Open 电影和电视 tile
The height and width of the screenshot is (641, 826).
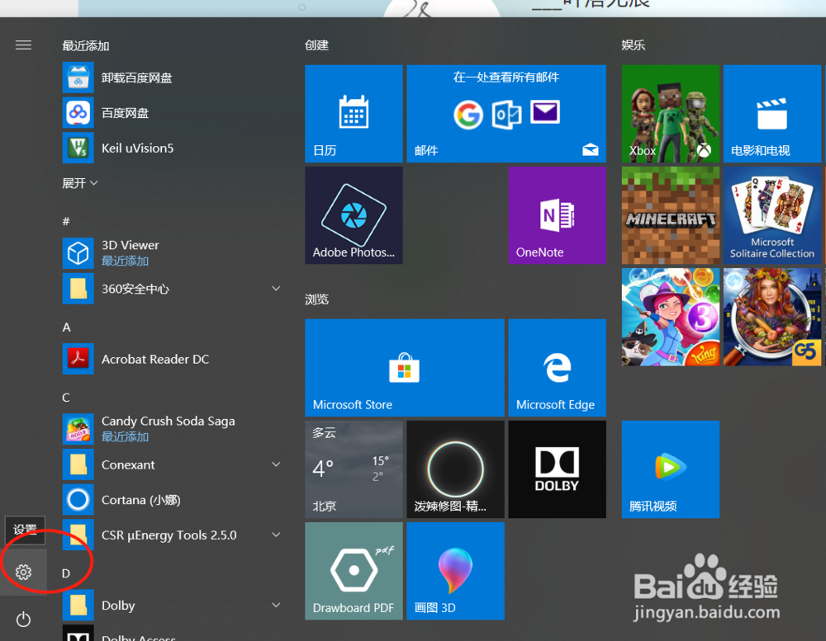(772, 114)
